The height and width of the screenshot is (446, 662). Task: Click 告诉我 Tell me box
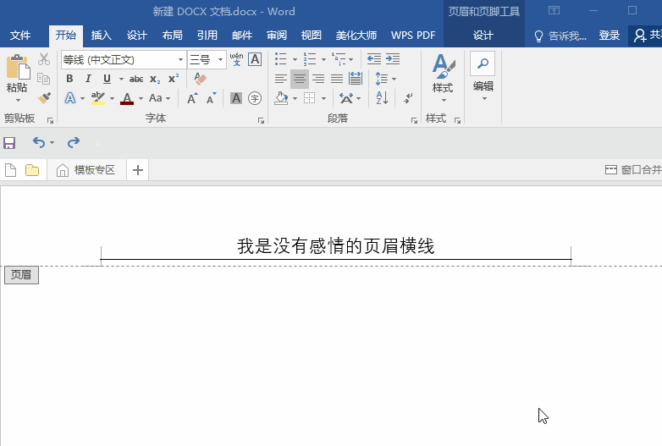point(560,36)
